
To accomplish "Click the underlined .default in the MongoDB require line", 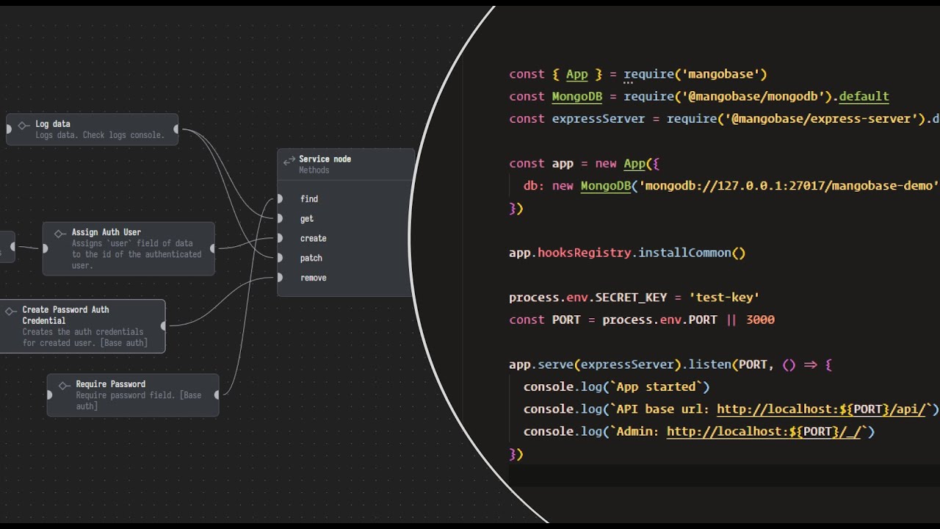I will coord(864,96).
